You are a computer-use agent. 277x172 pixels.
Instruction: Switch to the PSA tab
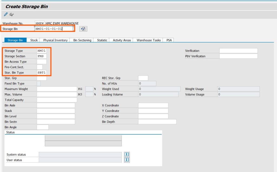pos(169,40)
